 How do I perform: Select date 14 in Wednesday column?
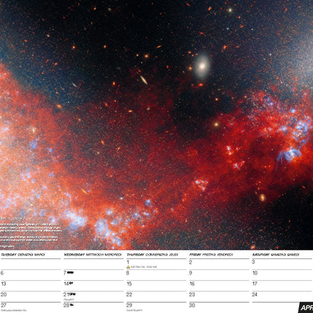click(66, 284)
